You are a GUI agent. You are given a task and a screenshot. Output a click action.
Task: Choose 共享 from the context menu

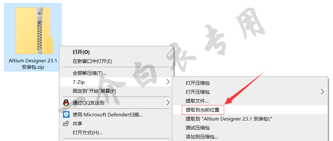pos(77,124)
